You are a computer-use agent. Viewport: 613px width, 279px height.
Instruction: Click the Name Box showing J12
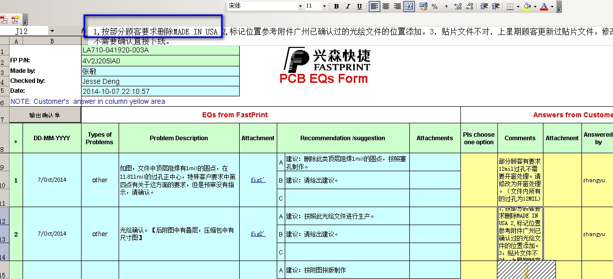(x=25, y=31)
